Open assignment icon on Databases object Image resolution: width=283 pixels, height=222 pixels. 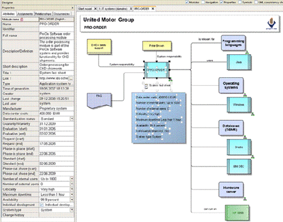coord(245,137)
